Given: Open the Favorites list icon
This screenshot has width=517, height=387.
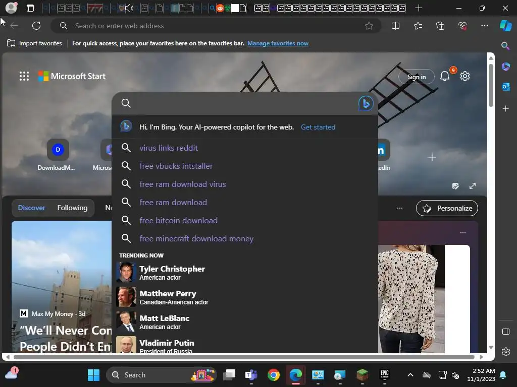Looking at the screenshot, I should [x=418, y=26].
